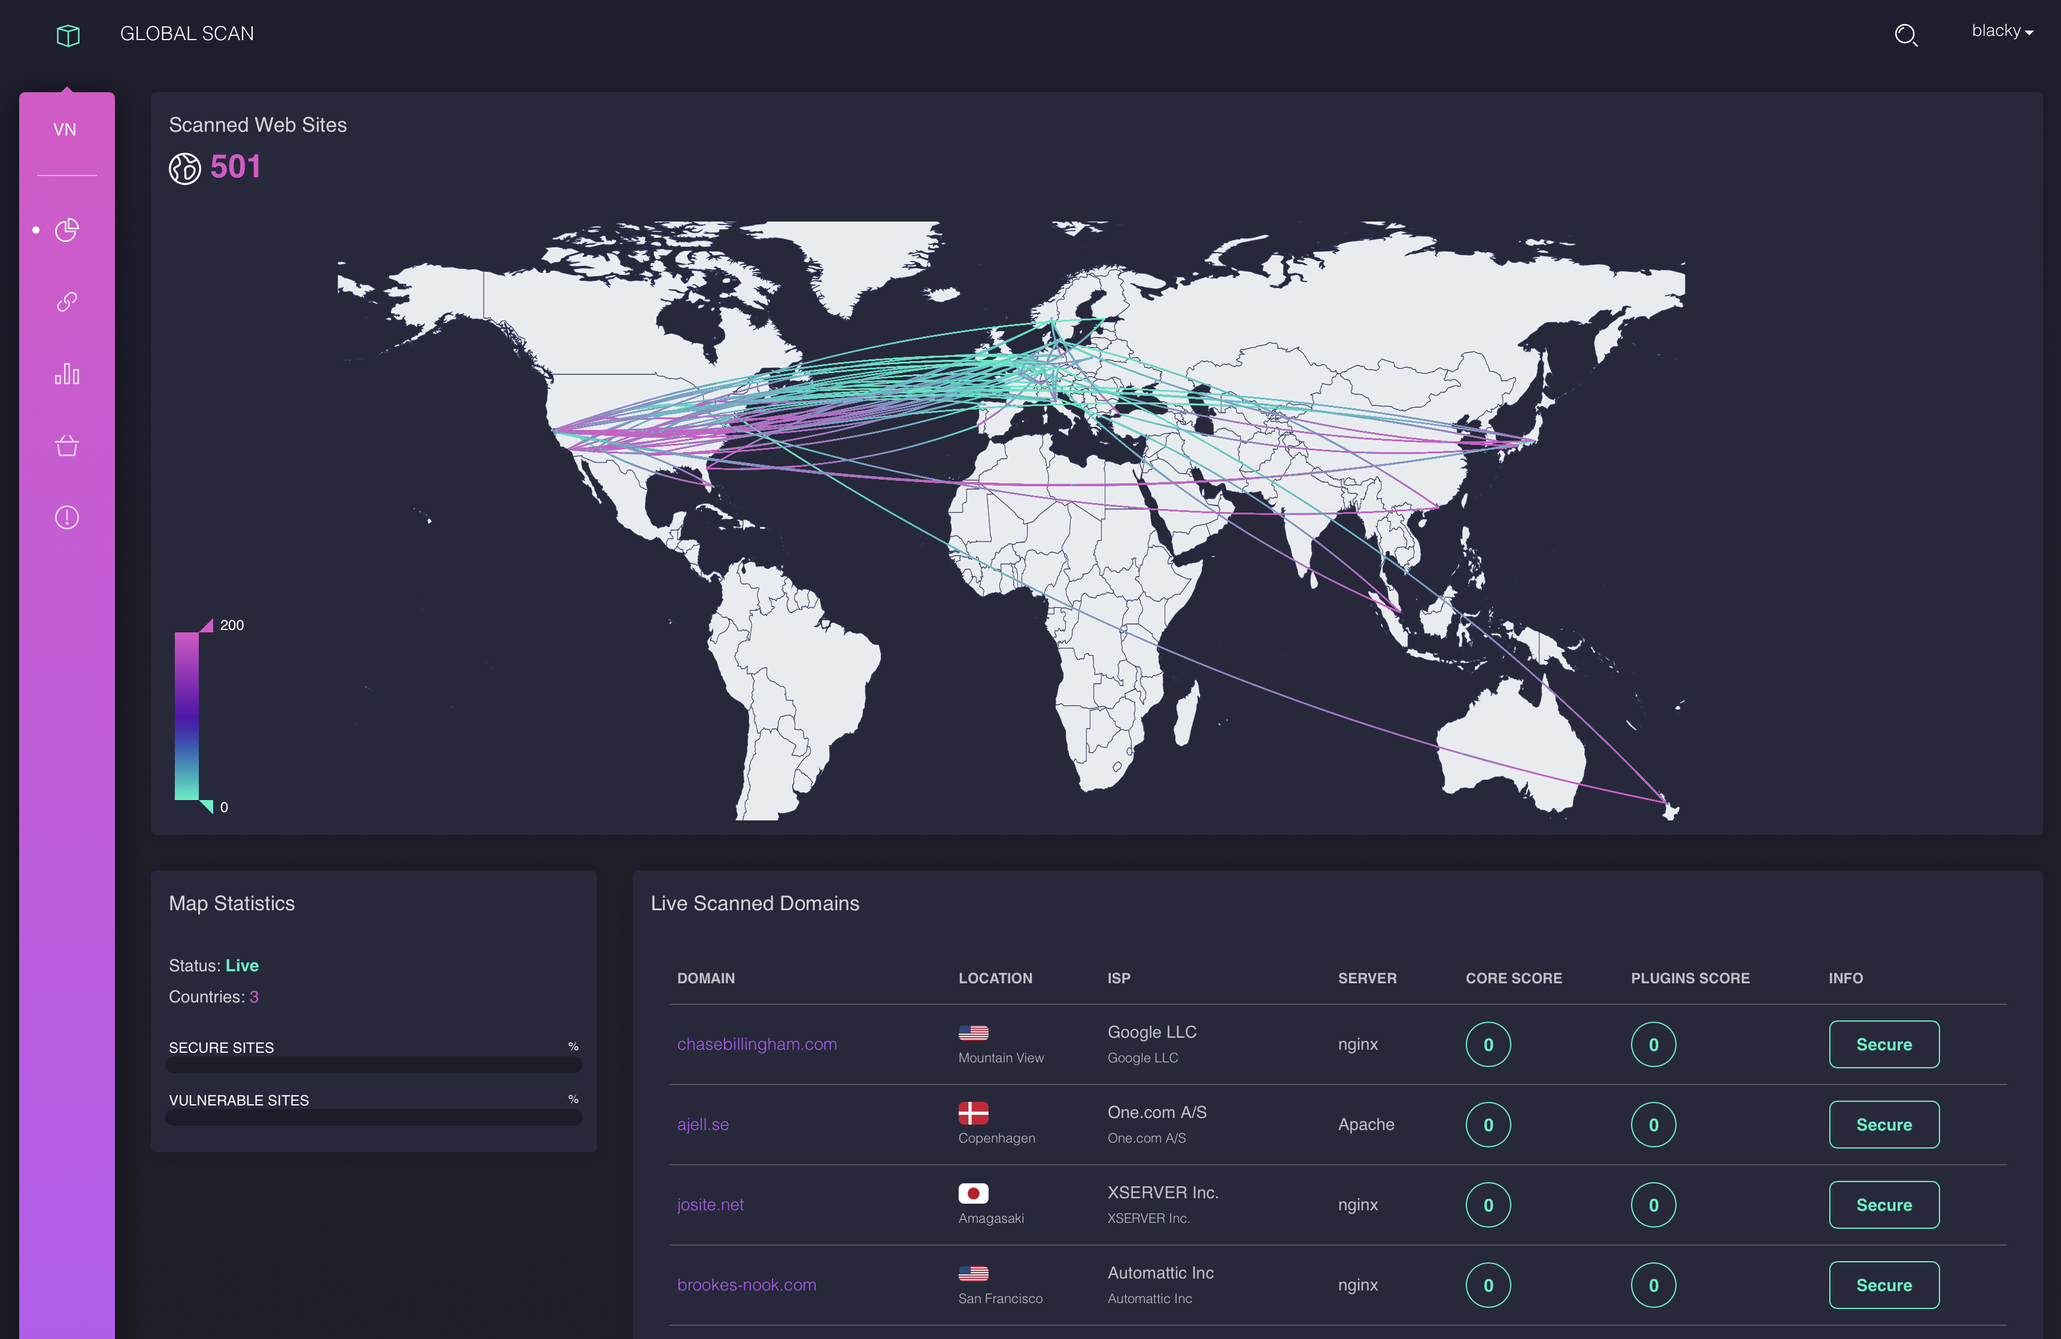Open the chasebillingham.com domain link
The height and width of the screenshot is (1339, 2061).
[757, 1044]
